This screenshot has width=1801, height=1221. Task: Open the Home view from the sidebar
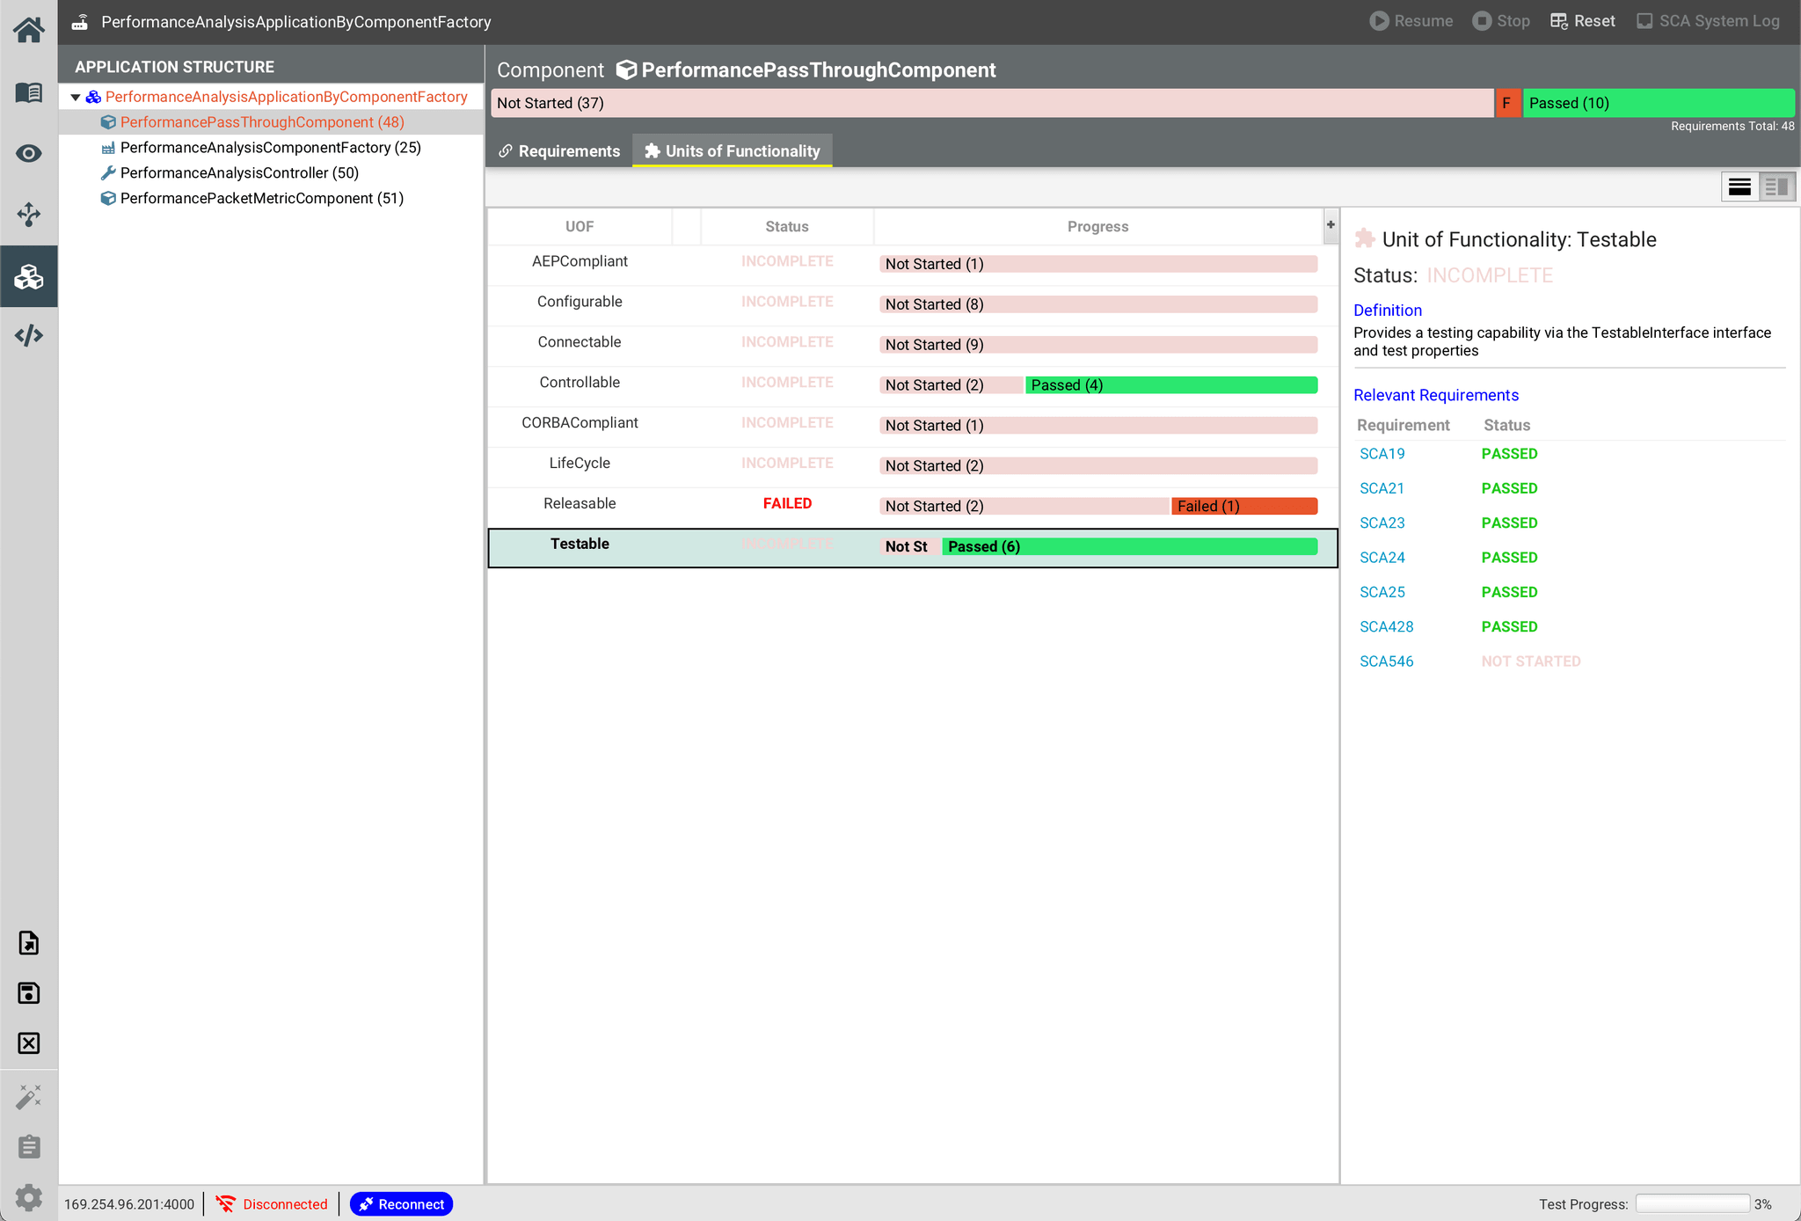[x=29, y=29]
